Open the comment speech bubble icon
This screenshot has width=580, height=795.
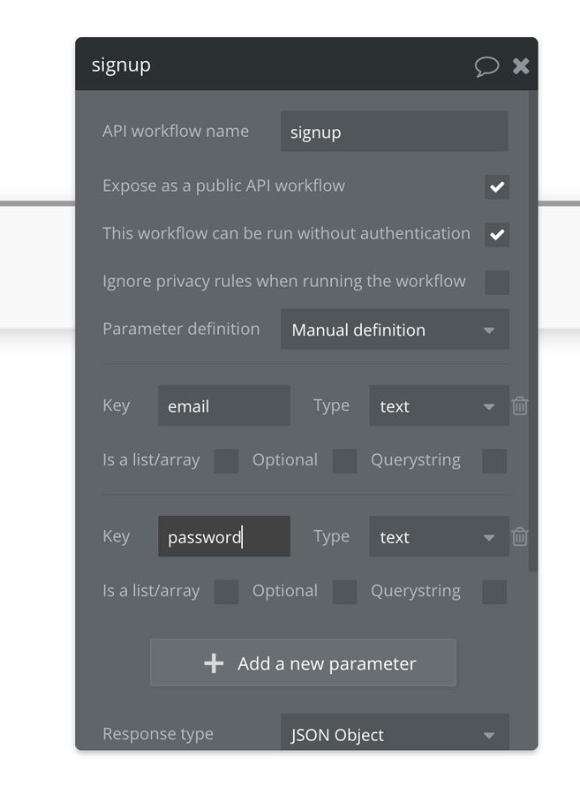click(486, 66)
